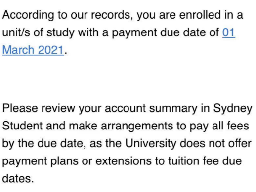Click the words "payment plans"

pos(41,161)
